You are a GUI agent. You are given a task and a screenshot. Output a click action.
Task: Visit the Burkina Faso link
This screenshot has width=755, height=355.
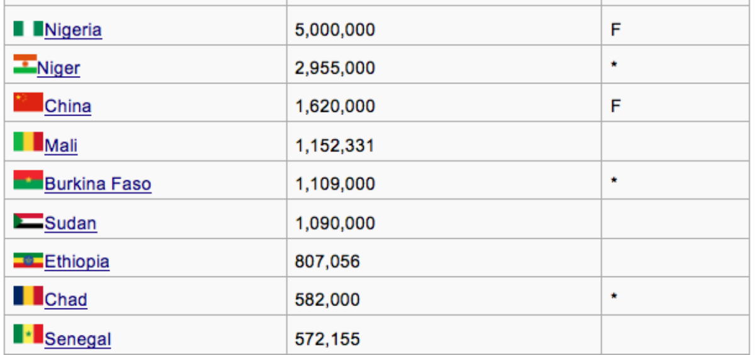[98, 184]
